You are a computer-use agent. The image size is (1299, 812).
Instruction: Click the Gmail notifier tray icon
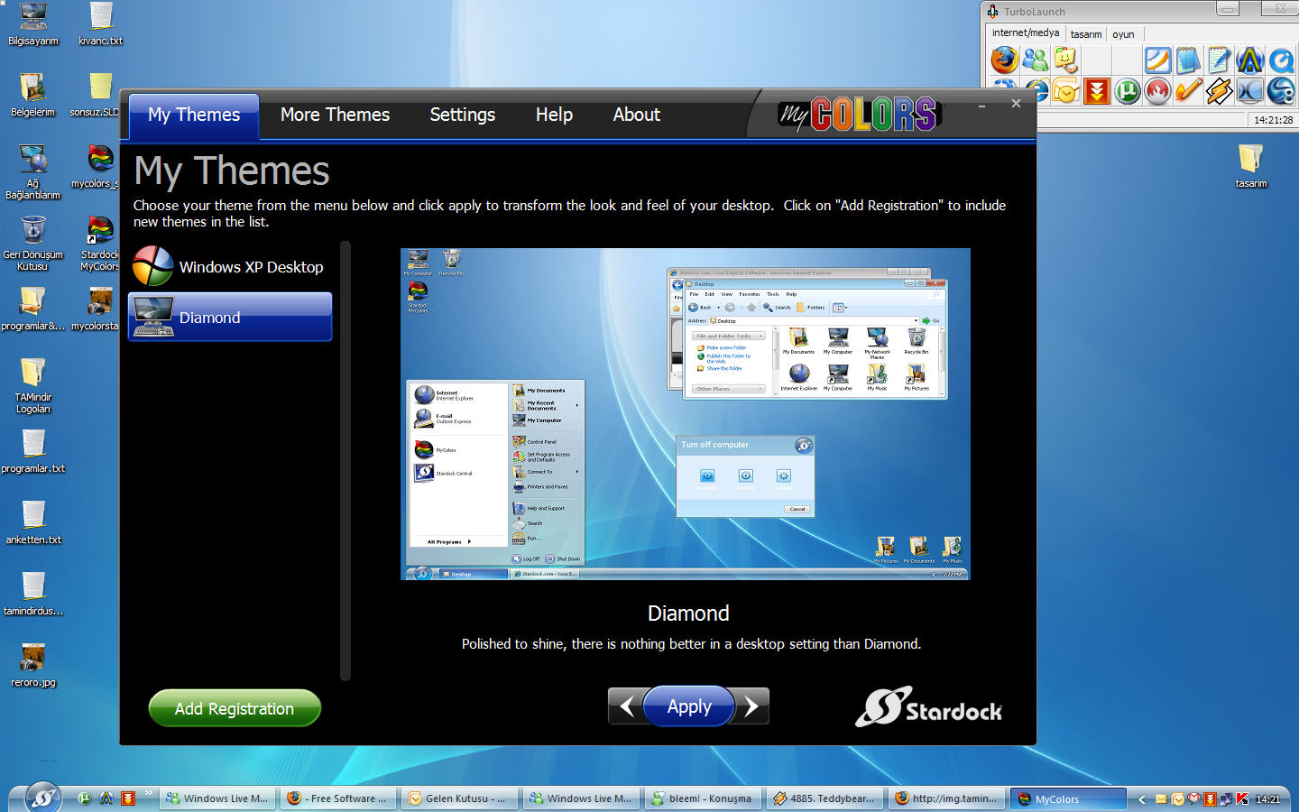1194,798
